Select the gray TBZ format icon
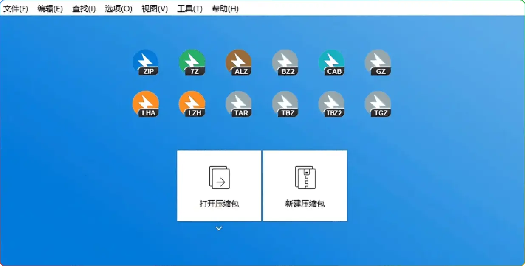The width and height of the screenshot is (525, 266). (285, 104)
